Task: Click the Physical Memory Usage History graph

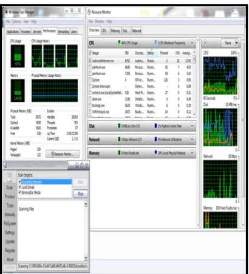Action: (x=55, y=90)
